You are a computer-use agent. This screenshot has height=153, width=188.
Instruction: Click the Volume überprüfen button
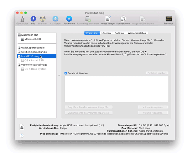tap(153, 107)
